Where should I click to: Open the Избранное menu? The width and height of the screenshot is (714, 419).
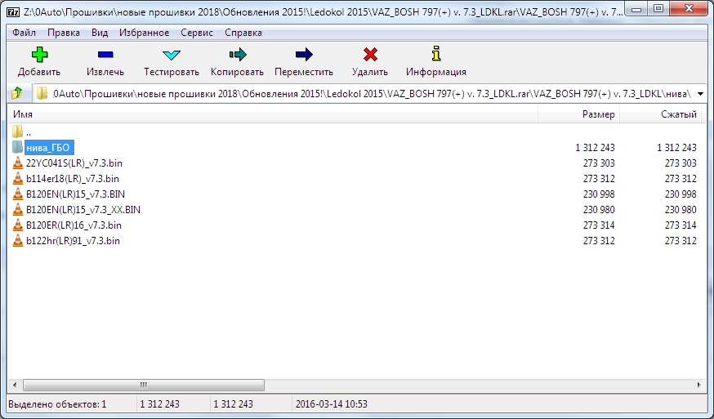tap(143, 33)
